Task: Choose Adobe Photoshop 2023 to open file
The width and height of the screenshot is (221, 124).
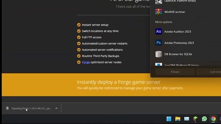Action: click(x=188, y=43)
